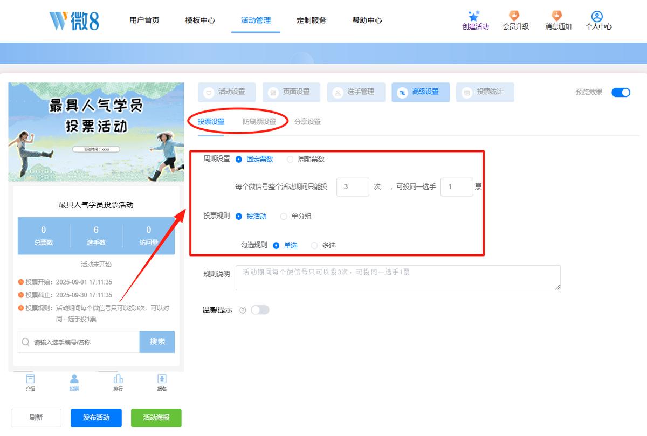This screenshot has height=436, width=647.
Task: Open 帮助中心 menu item
Action: pyautogui.click(x=367, y=20)
